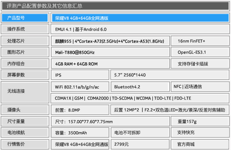
Task: Click the EMUI 4.1 | 基于Android 6.0 cell
Action: click(x=140, y=29)
